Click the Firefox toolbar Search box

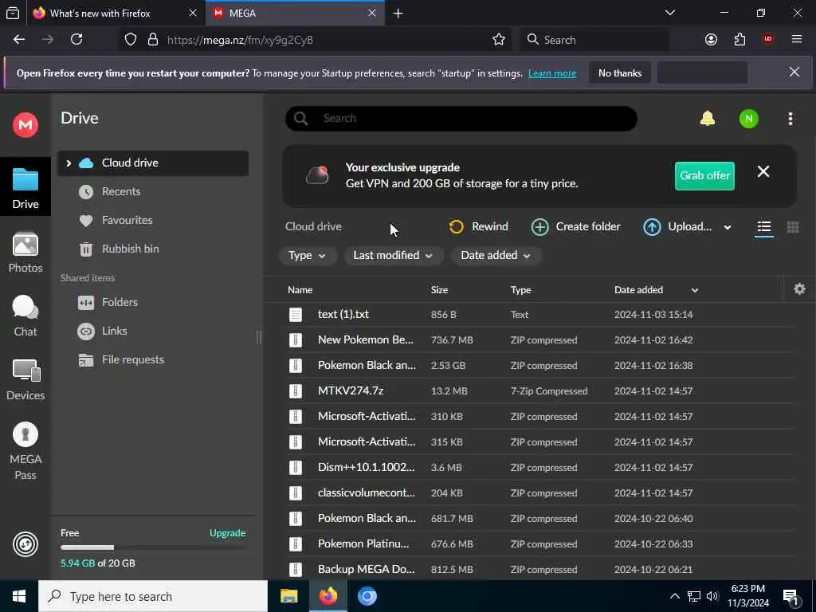click(x=594, y=40)
